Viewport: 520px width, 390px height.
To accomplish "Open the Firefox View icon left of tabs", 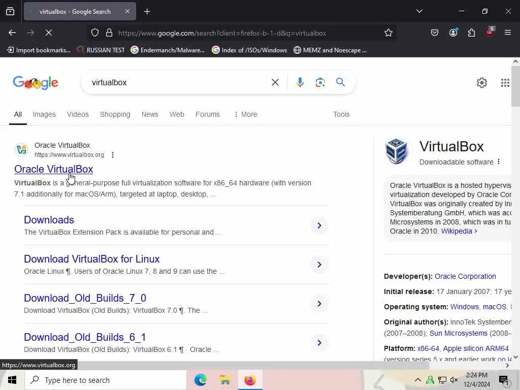I will [10, 11].
